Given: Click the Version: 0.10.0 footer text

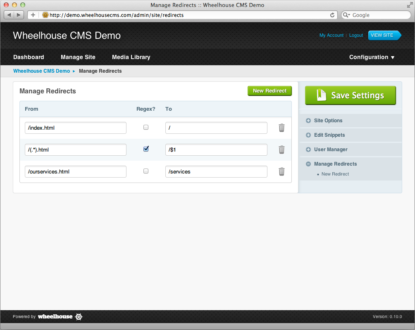Looking at the screenshot, I should coord(387,316).
